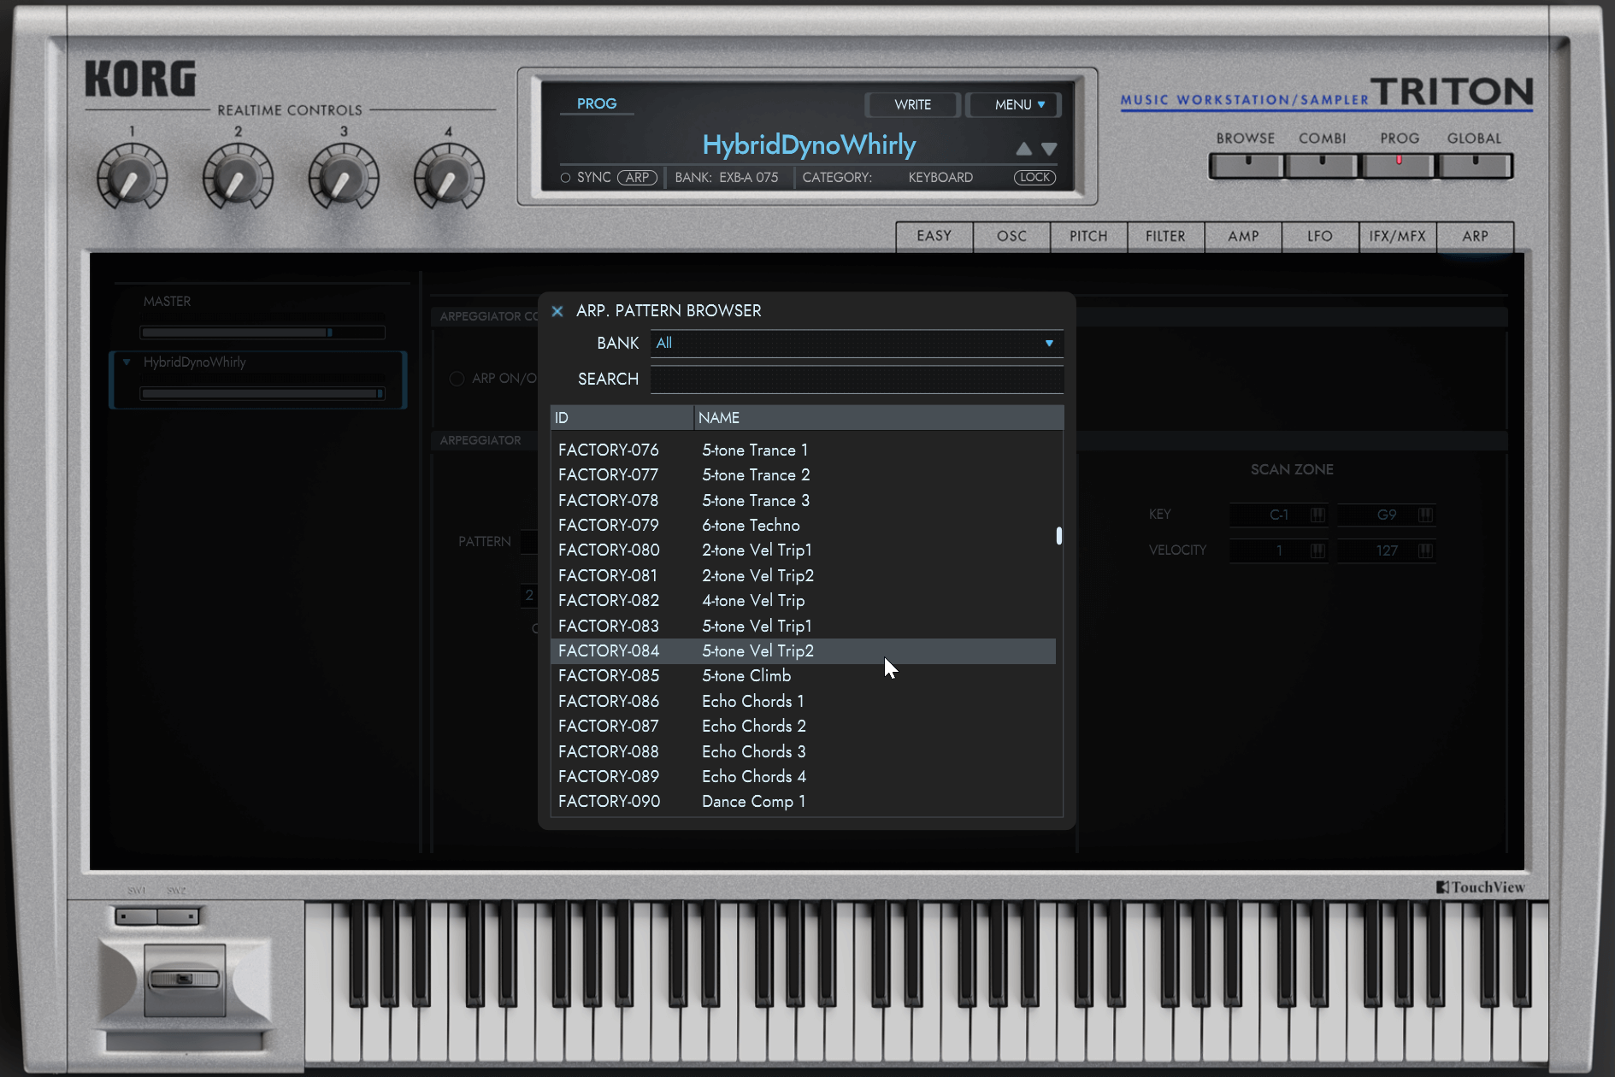The image size is (1615, 1077).
Task: Open the OSC tab
Action: pos(1011,236)
